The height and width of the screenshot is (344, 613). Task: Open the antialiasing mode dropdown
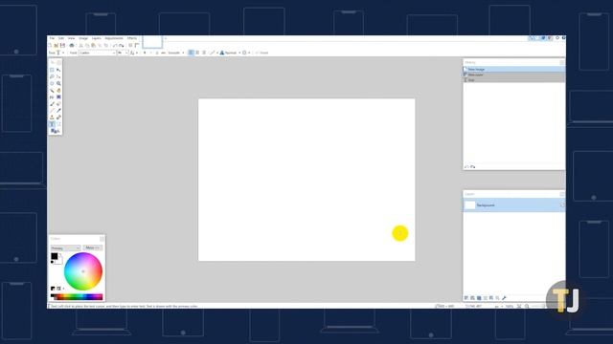coord(214,53)
